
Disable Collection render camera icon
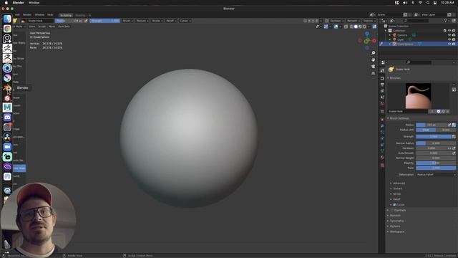[454, 31]
